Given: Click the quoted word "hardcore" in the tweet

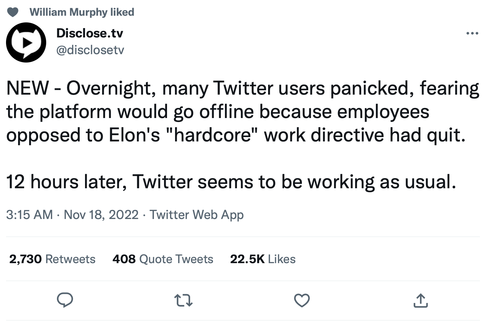Looking at the screenshot, I should (213, 135).
